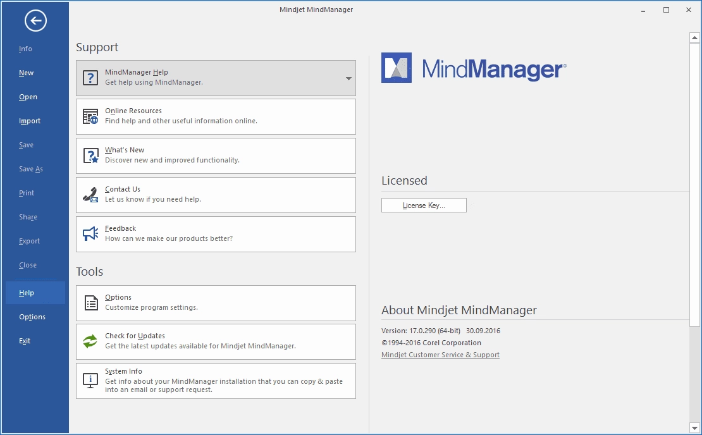This screenshot has width=702, height=435.
Task: Open System Info title text
Action: (123, 371)
